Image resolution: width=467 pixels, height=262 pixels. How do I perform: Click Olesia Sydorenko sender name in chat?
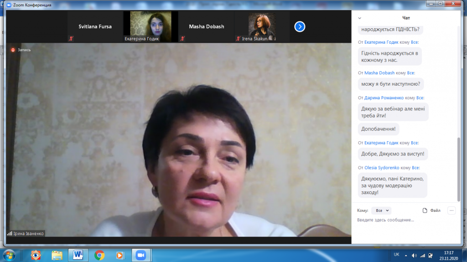[x=382, y=168]
